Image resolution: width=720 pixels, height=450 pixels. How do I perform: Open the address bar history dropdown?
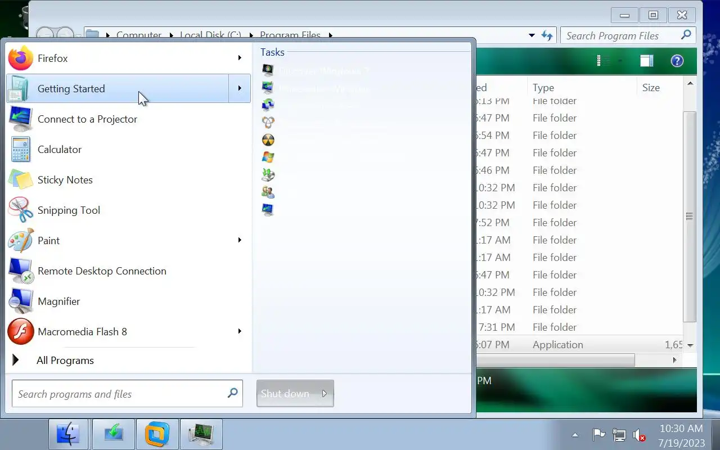(532, 35)
